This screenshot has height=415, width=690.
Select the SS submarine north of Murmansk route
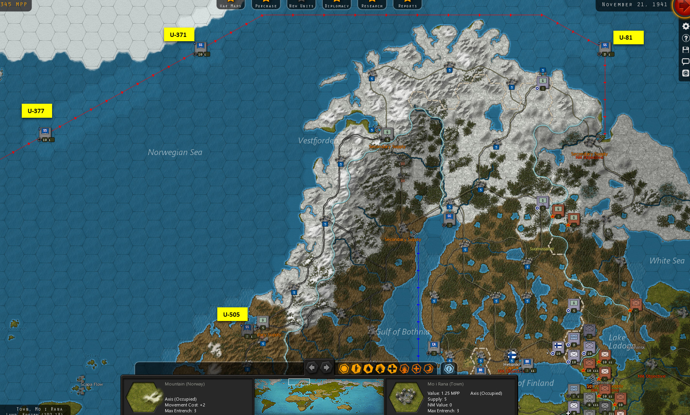(605, 48)
